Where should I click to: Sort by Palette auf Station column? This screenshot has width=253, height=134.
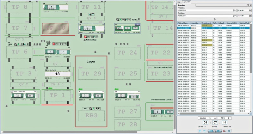click(184, 23)
